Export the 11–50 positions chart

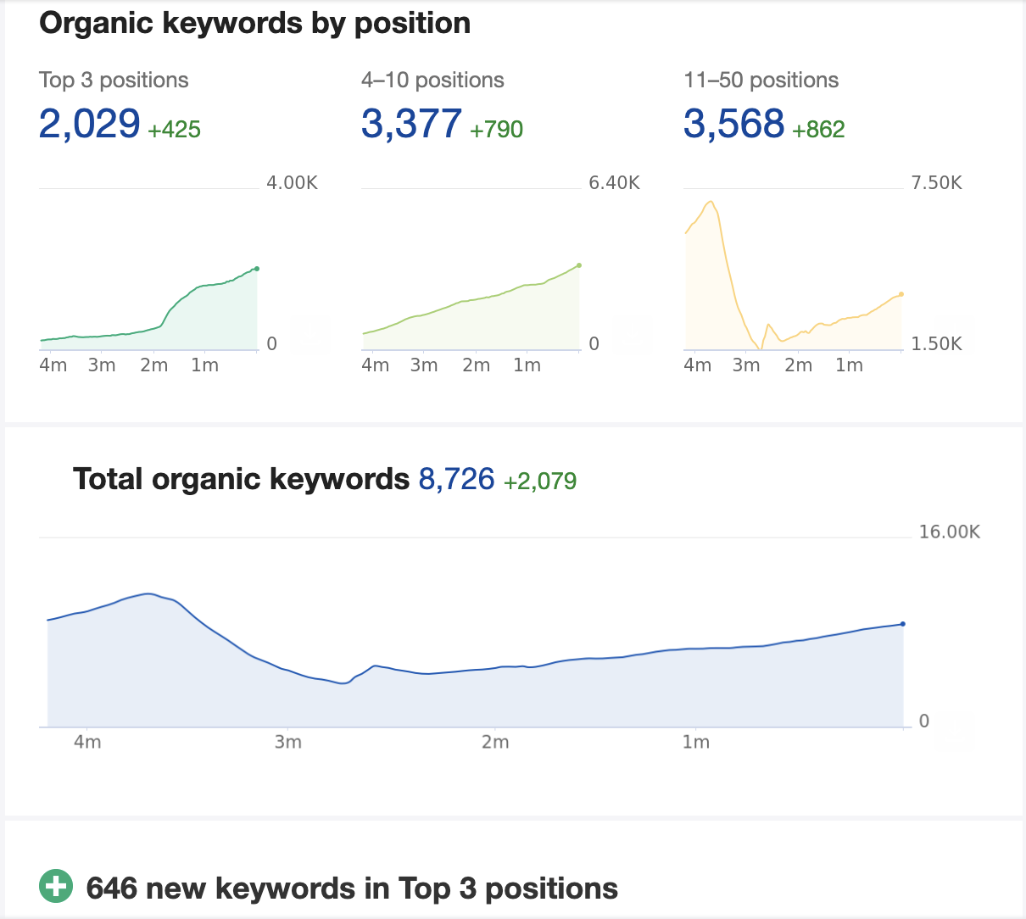pyautogui.click(x=953, y=334)
